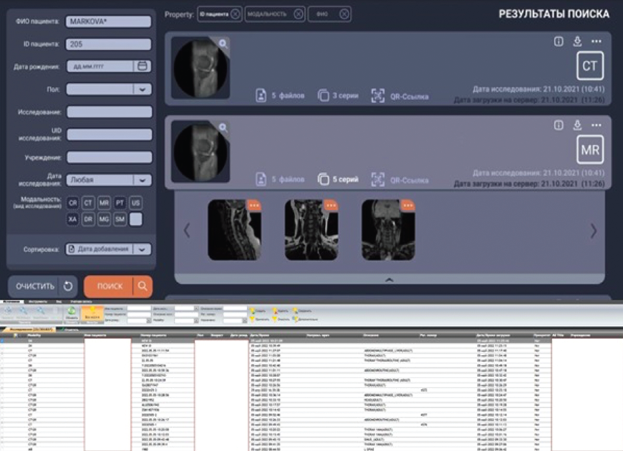
Task: Go to next series in the carousel
Action: pyautogui.click(x=593, y=230)
